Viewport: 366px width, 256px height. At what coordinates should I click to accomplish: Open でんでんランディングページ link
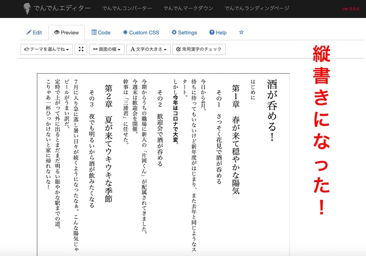(257, 8)
